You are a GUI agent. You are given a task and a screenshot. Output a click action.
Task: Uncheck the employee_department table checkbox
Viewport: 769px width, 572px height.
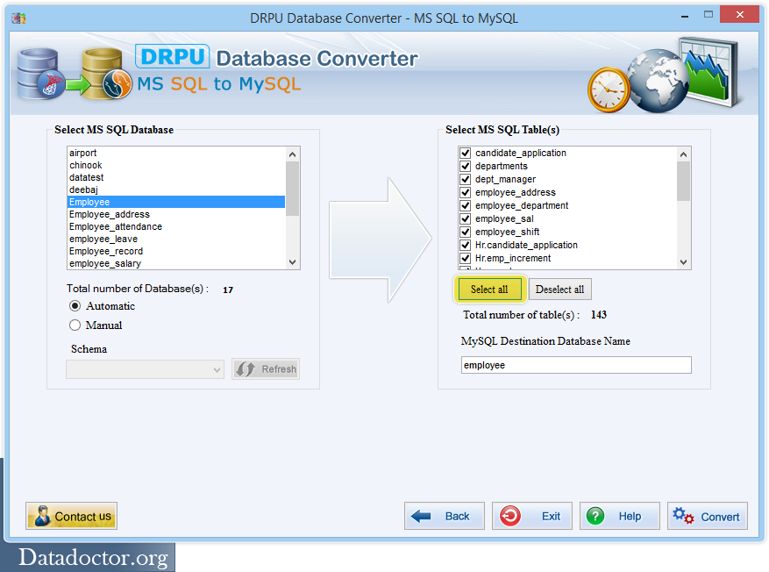point(466,205)
